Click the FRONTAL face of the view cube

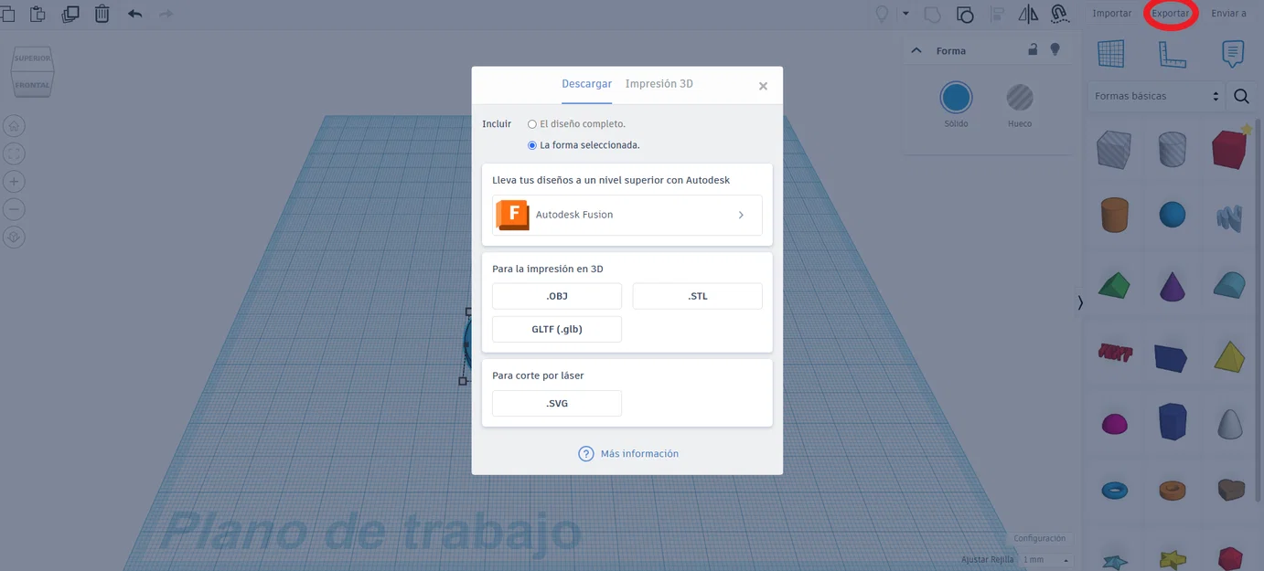click(32, 85)
